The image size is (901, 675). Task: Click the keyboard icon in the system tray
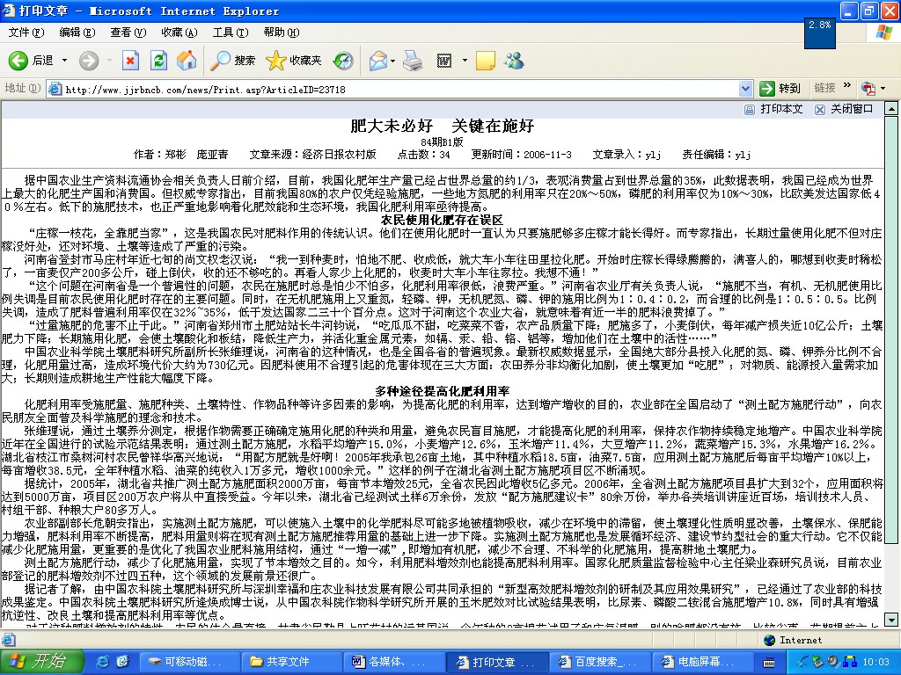coord(768,663)
